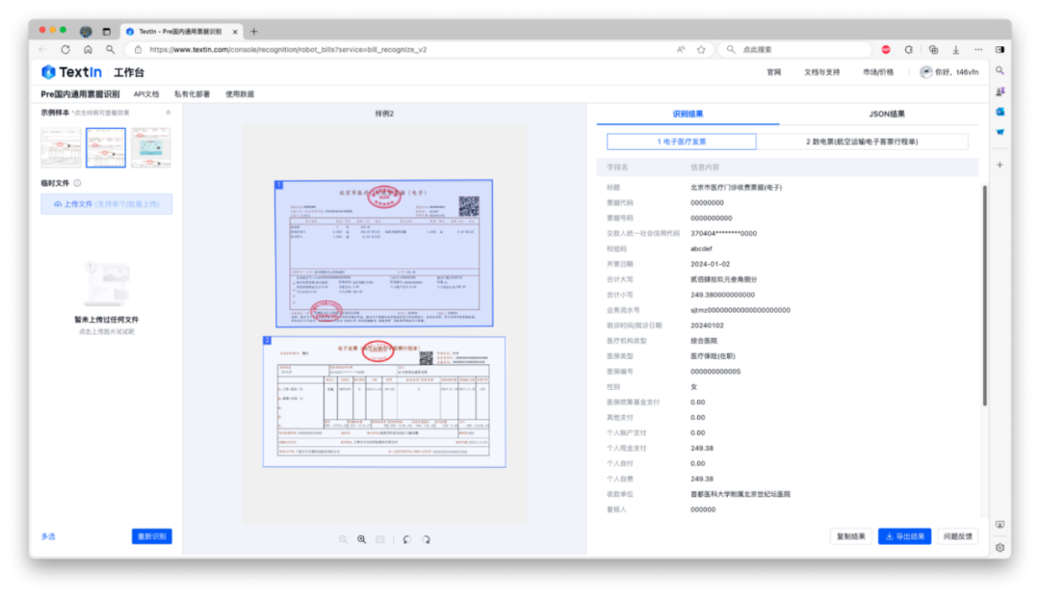The height and width of the screenshot is (597, 1040).
Task: Click the sidebar search icon
Action: 1000,70
